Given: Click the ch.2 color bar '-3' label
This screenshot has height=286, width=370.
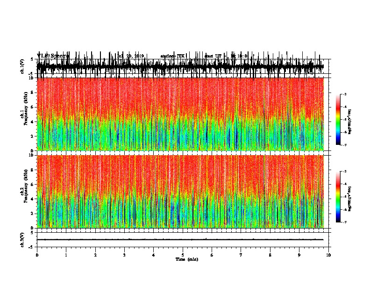Looking at the screenshot, I should tap(345, 172).
